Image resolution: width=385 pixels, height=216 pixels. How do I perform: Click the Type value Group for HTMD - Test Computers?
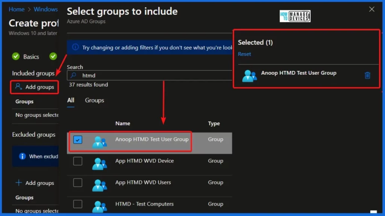pos(215,204)
